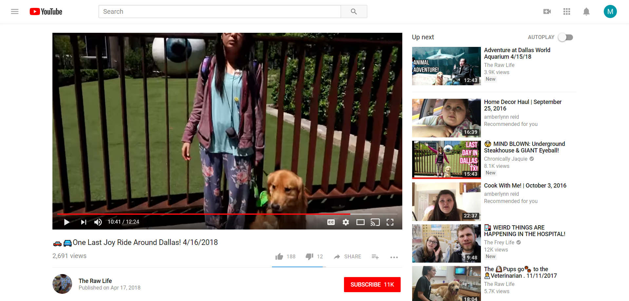Click amberlynn reid under Cook With Me
The width and height of the screenshot is (629, 301).
(502, 194)
